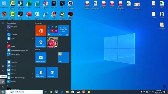This screenshot has height=94, width=168.
Task: Open the user account button in Start rail
Action: pos(3,66)
